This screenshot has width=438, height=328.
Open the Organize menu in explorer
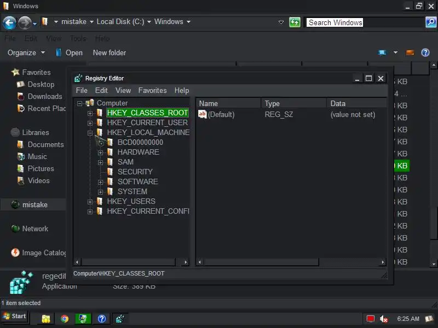pos(26,52)
